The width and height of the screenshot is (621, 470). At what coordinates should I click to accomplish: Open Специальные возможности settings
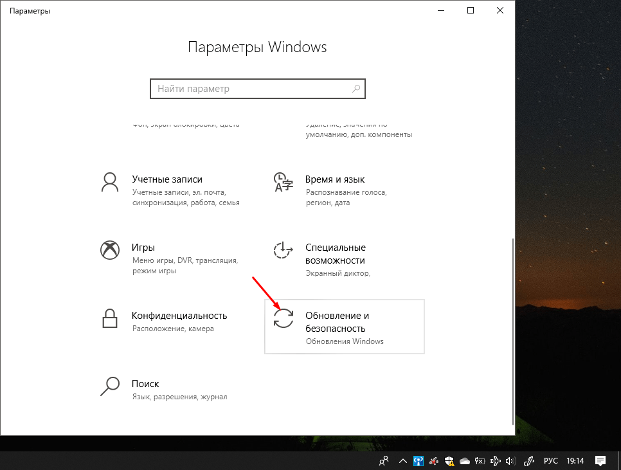click(x=344, y=258)
